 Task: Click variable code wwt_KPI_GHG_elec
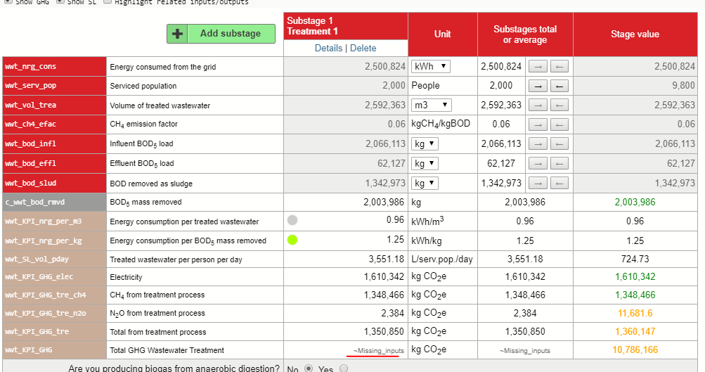(39, 277)
